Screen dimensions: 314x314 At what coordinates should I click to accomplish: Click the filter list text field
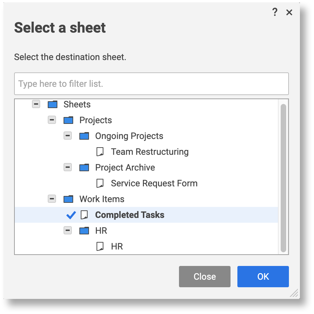click(151, 84)
